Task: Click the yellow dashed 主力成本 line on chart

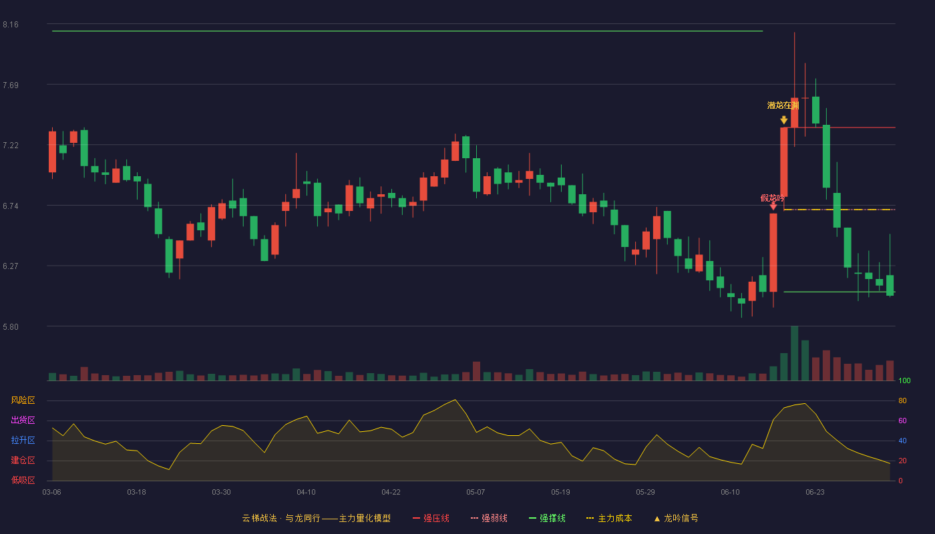Action: click(839, 210)
